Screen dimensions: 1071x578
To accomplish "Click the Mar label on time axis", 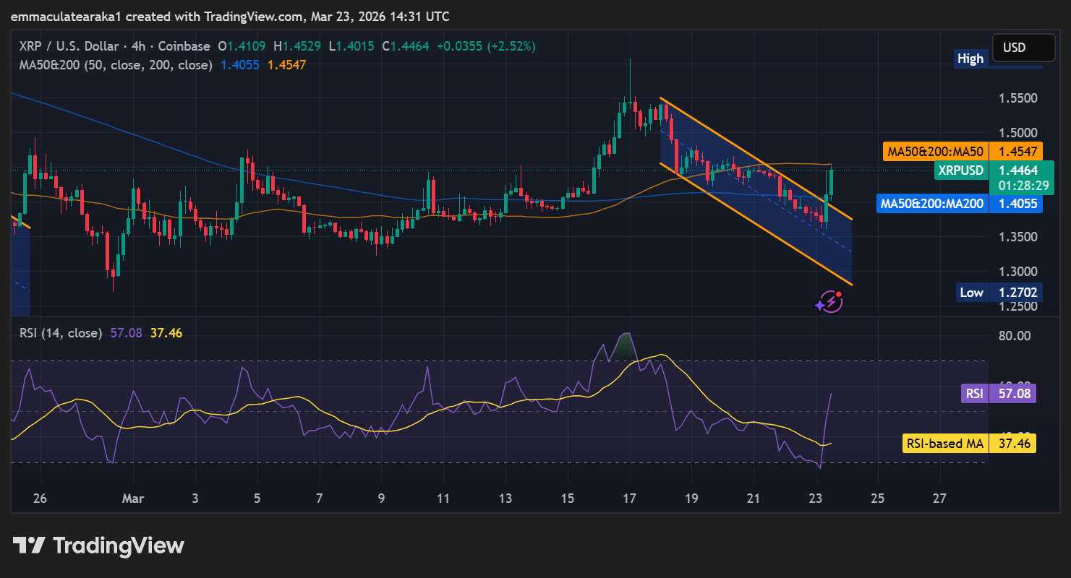I will tap(132, 499).
